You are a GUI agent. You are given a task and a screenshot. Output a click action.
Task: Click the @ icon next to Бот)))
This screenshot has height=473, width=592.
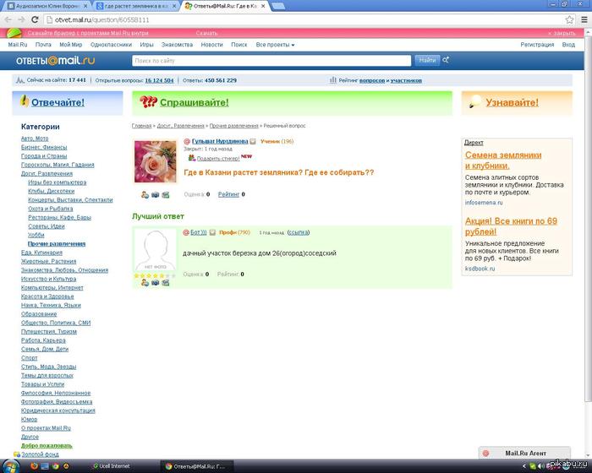(x=186, y=232)
